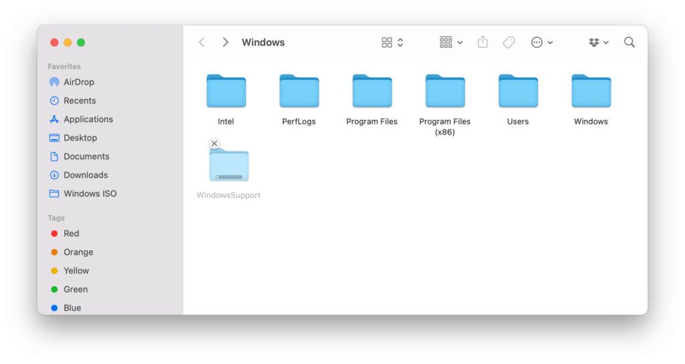Click the Share toolbar icon
The image size is (685, 364).
point(482,42)
